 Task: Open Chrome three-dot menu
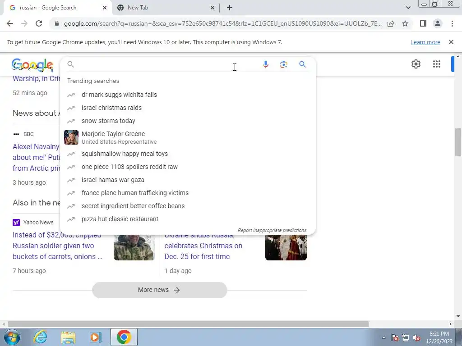pos(452,23)
